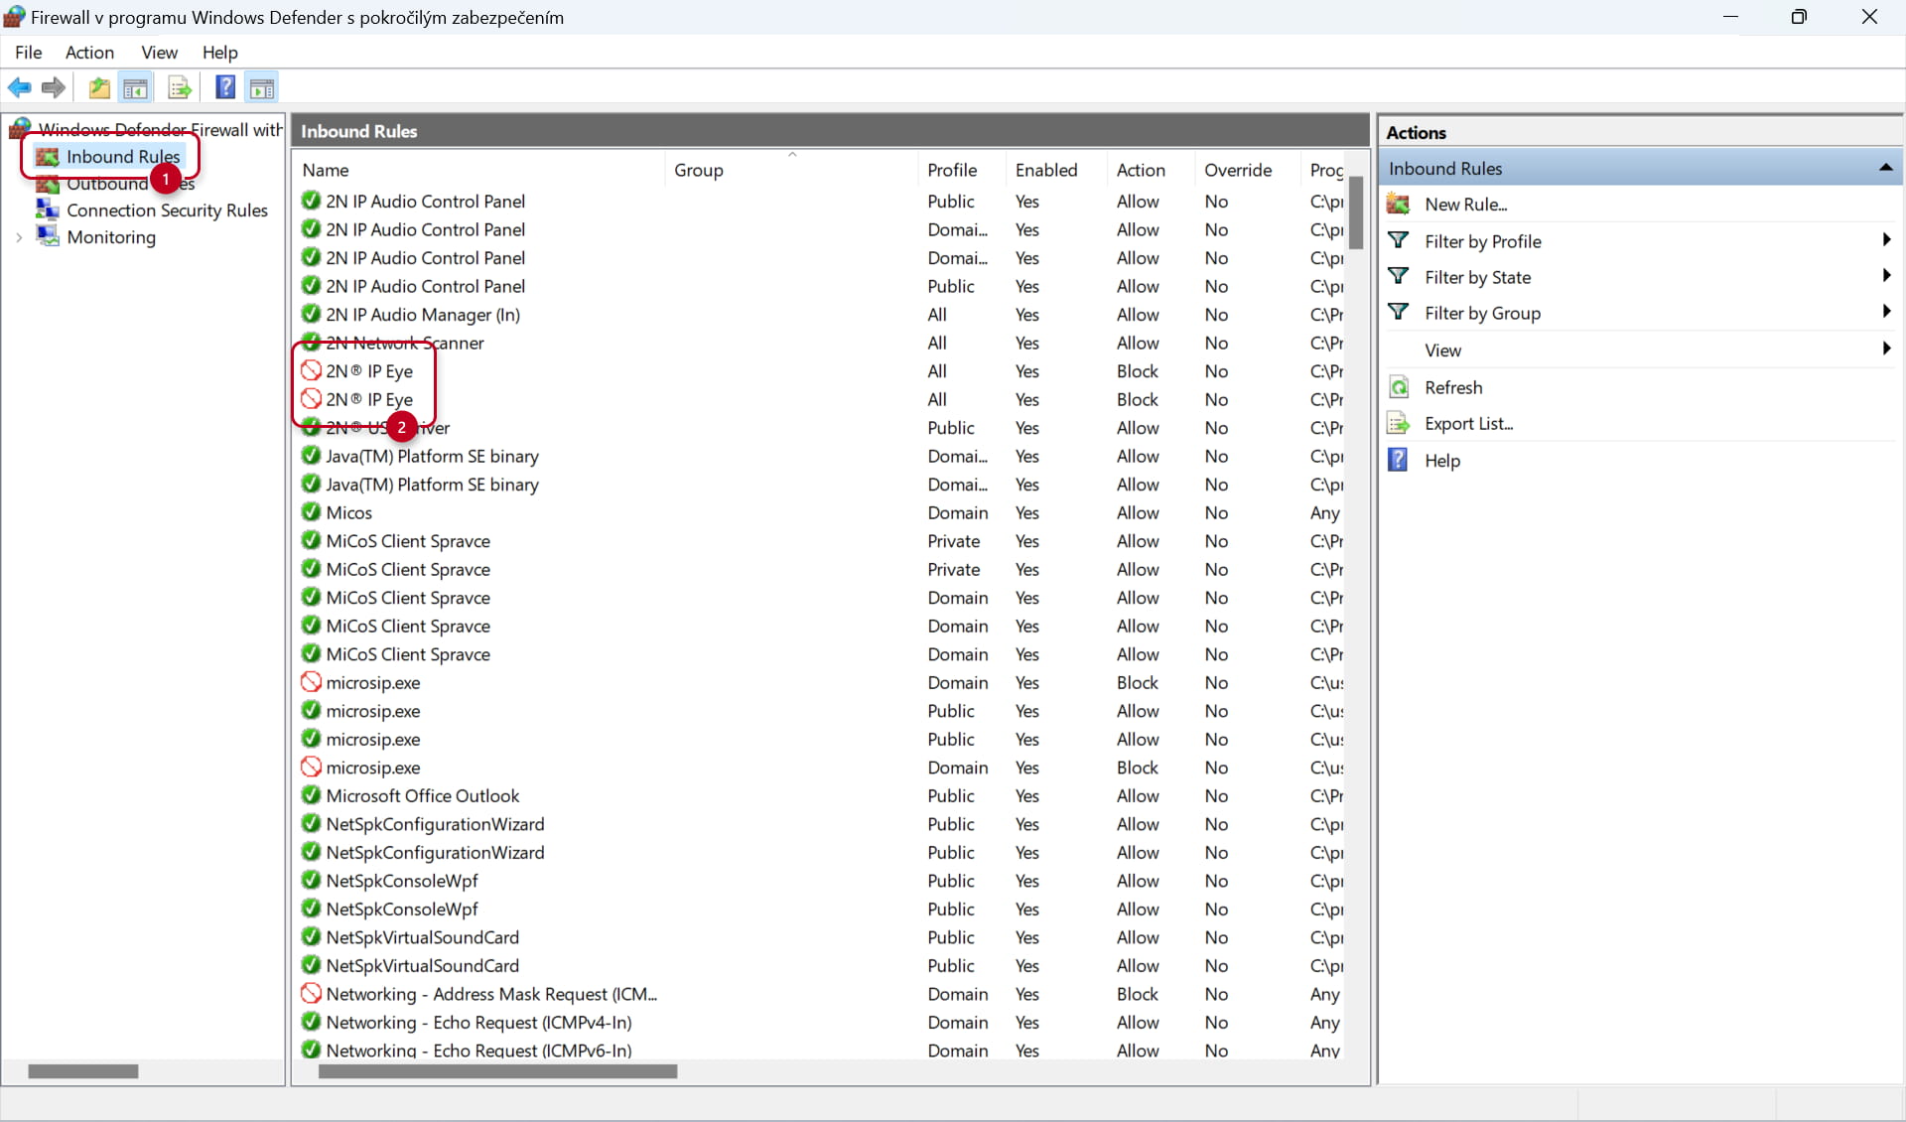Sort by the Group column header
The height and width of the screenshot is (1122, 1906).
(x=791, y=170)
